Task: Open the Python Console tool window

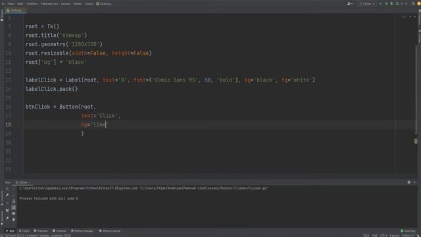Action: pos(110,231)
